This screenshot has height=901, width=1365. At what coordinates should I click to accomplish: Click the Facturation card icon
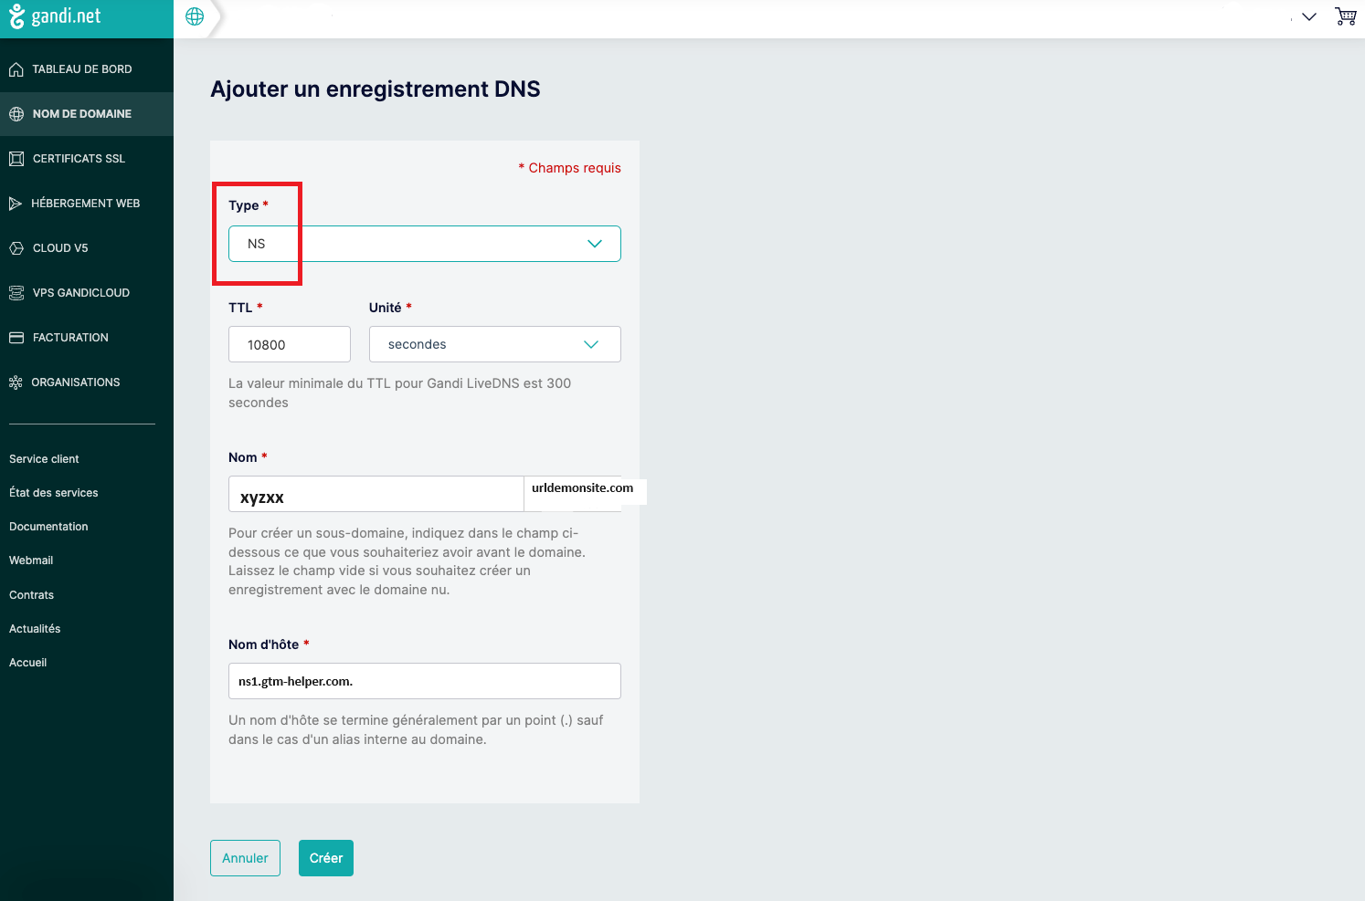[16, 338]
